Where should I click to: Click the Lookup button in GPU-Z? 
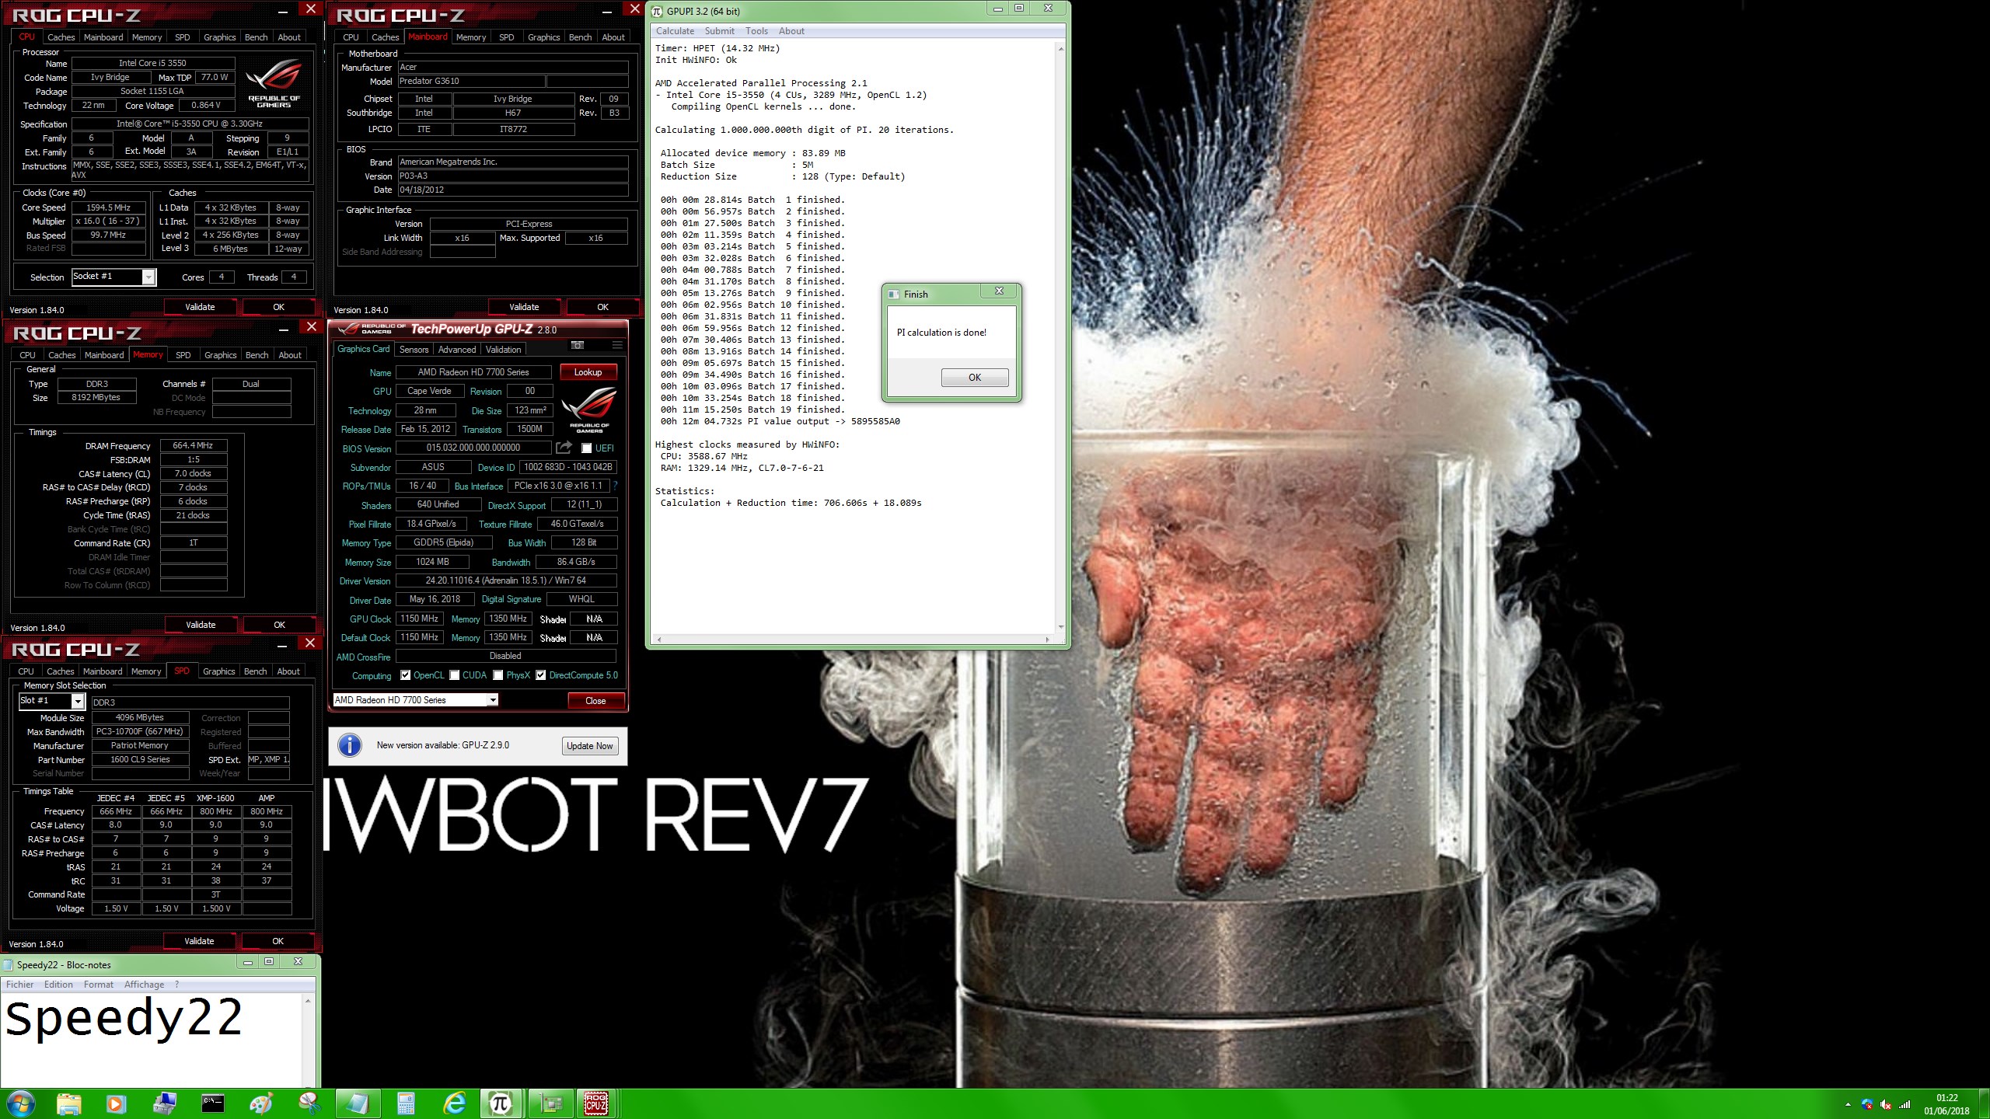pos(588,372)
